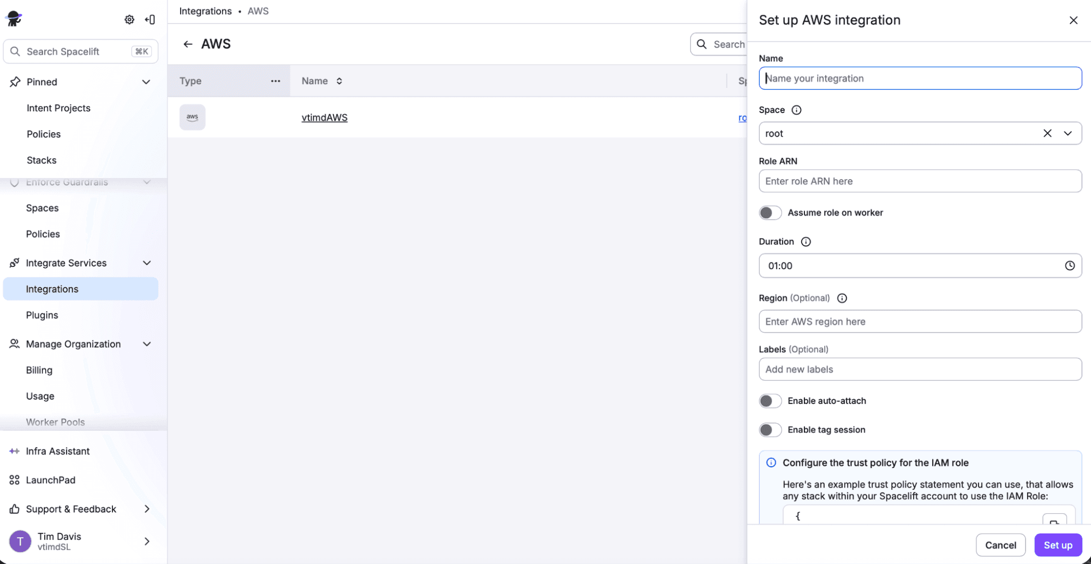Open the Duration clock time picker icon
The image size is (1091, 564).
tap(1070, 266)
